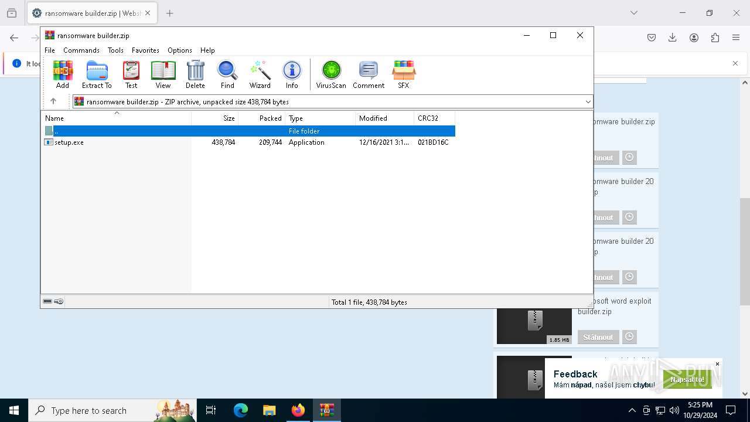750x422 pixels.
Task: Open the Windows Start menu
Action: (x=14, y=410)
